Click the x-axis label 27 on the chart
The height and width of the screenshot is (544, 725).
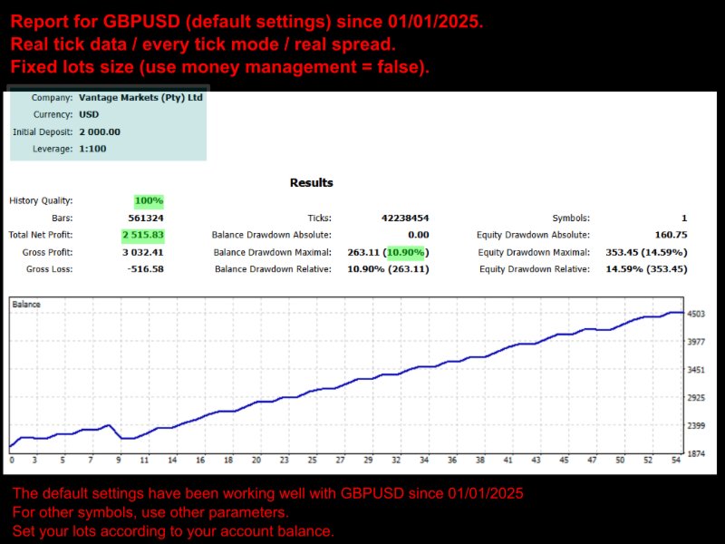coord(341,460)
